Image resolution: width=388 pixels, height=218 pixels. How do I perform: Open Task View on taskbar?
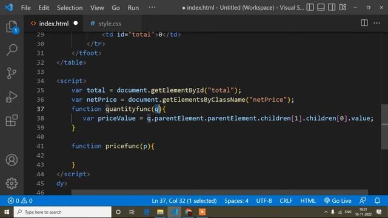click(x=132, y=212)
